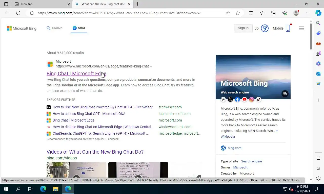Open Videos of What Can Bing Chat Do
This screenshot has height=194, width=324.
95,152
